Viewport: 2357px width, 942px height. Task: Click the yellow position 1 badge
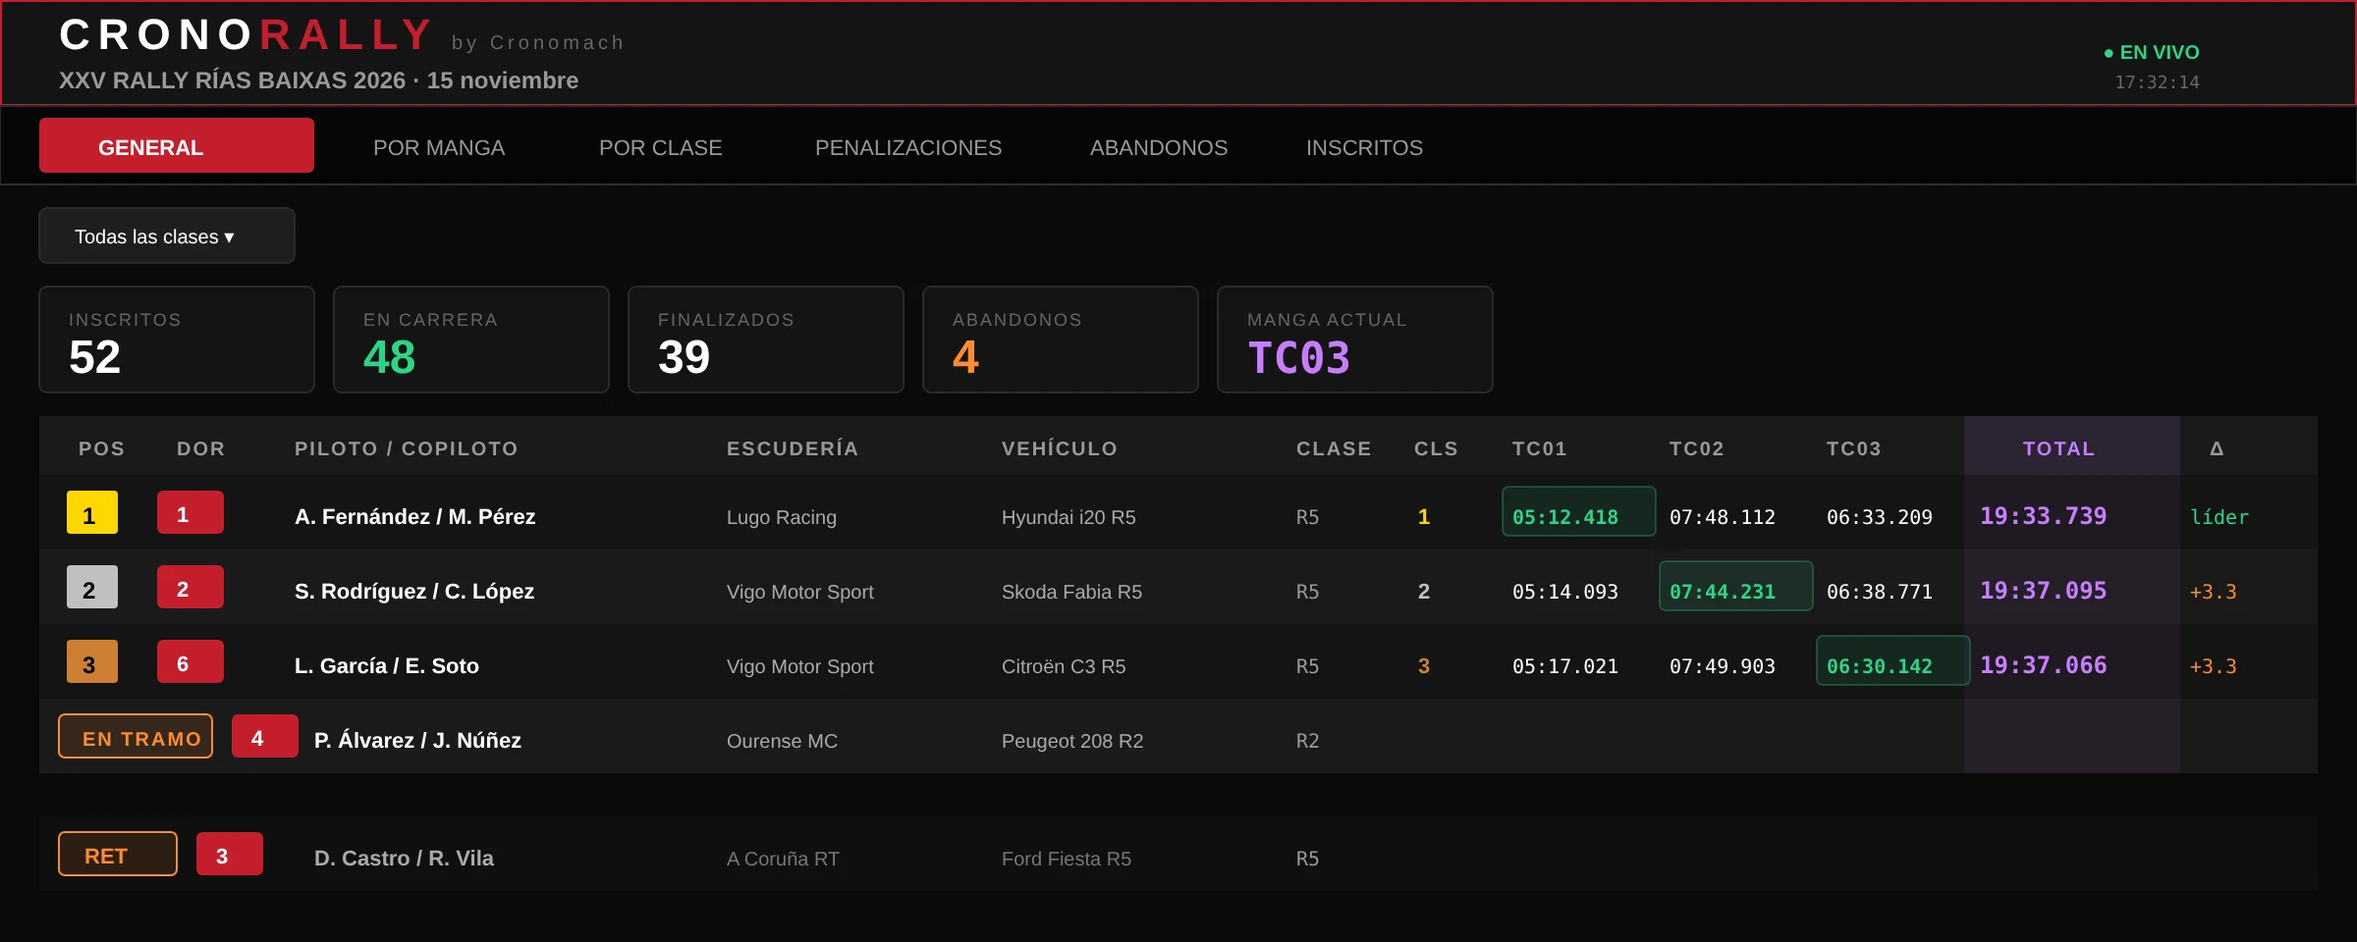pyautogui.click(x=92, y=512)
